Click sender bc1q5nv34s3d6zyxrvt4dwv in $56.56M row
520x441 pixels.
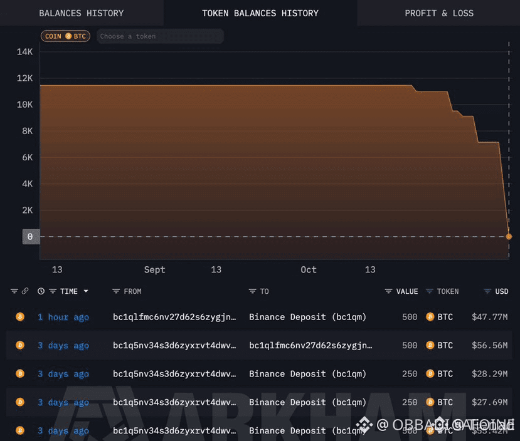point(174,346)
